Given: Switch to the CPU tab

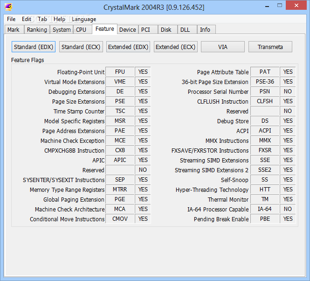Looking at the screenshot, I should click(82, 30).
